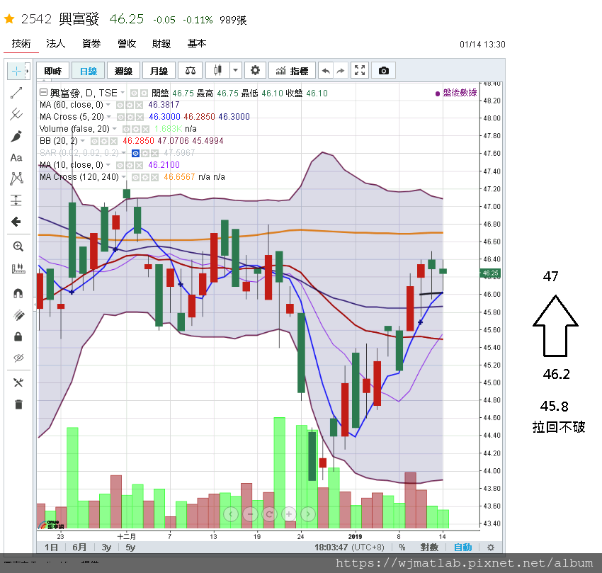Select the pitchfork drawing tool
Screen dimensions: 602x573
(x=16, y=114)
